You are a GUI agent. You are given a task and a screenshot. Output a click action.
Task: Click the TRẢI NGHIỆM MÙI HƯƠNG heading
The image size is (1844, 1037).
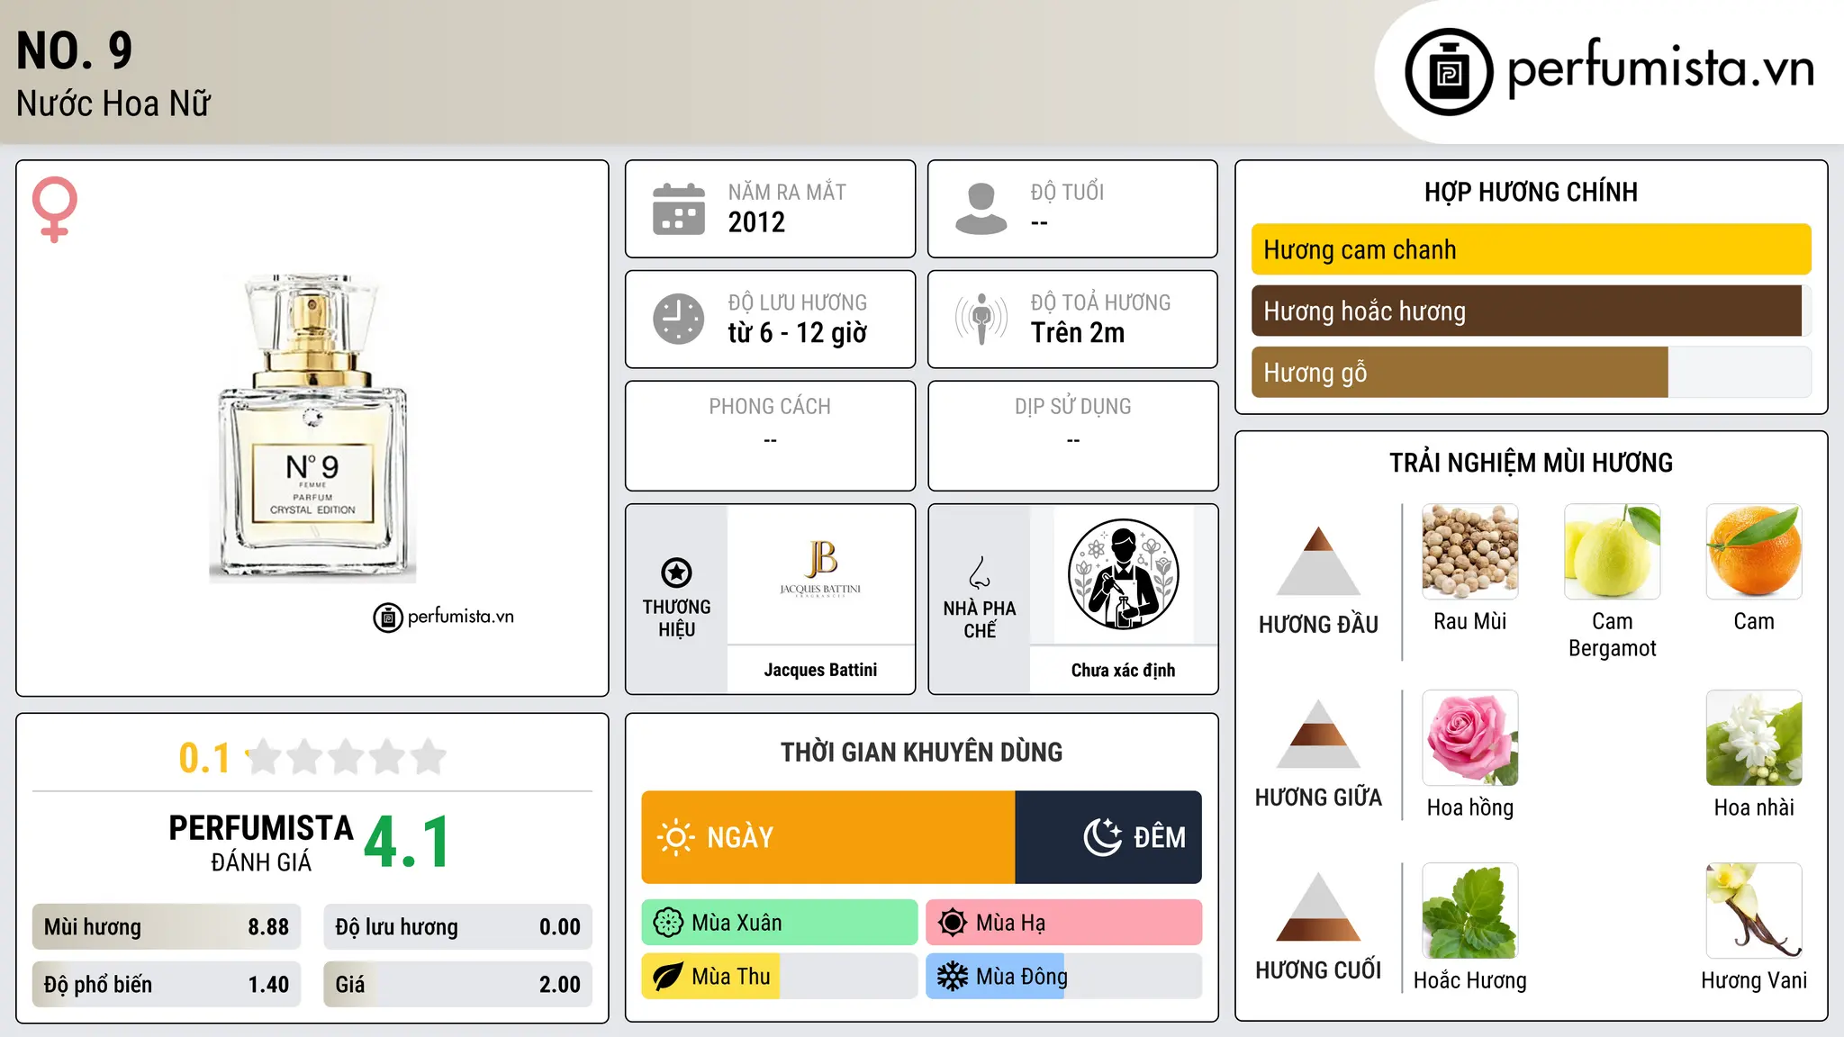point(1531,463)
